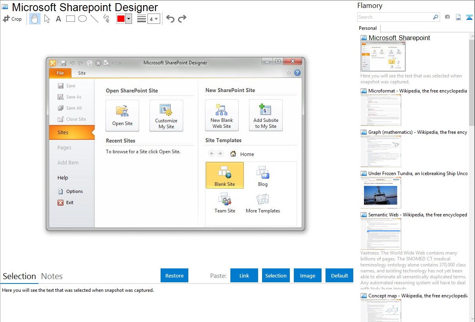Open More Templates
This screenshot has width=475, height=322.
[262, 202]
